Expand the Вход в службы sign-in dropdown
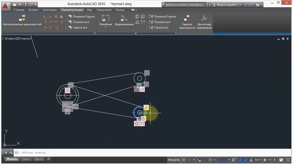Viewport: 293px width, 165px height. 237,5
